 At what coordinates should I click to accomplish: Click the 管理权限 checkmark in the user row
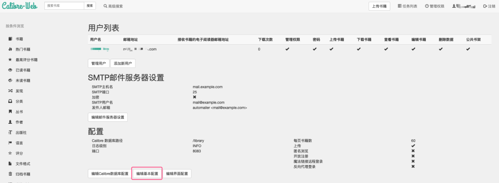pyautogui.click(x=288, y=49)
